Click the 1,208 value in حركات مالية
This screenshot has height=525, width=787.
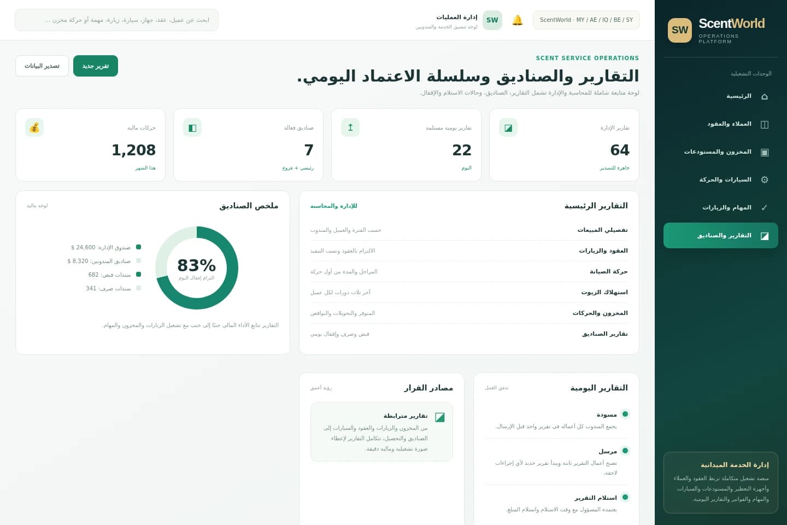click(133, 150)
